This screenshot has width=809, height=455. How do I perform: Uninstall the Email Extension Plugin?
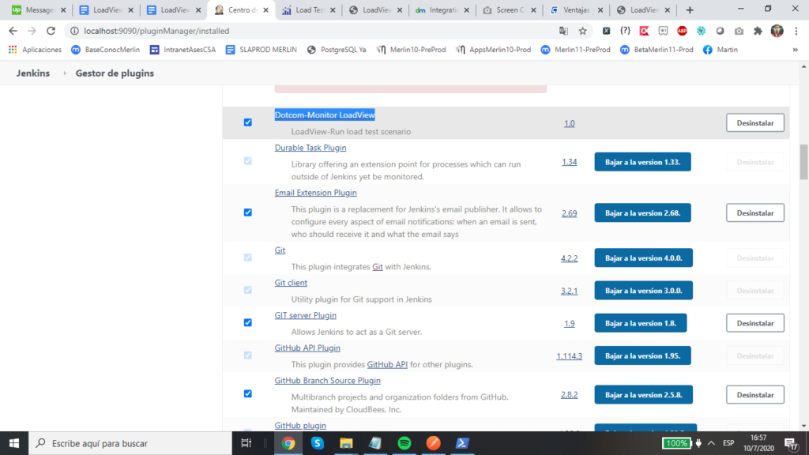click(x=754, y=212)
